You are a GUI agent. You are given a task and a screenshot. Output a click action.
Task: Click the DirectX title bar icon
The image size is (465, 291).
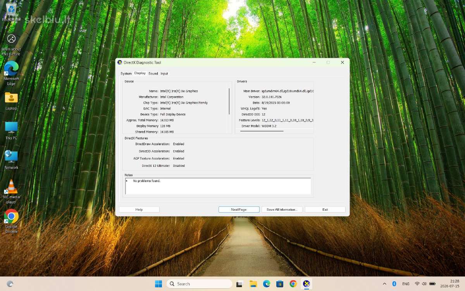tap(120, 62)
